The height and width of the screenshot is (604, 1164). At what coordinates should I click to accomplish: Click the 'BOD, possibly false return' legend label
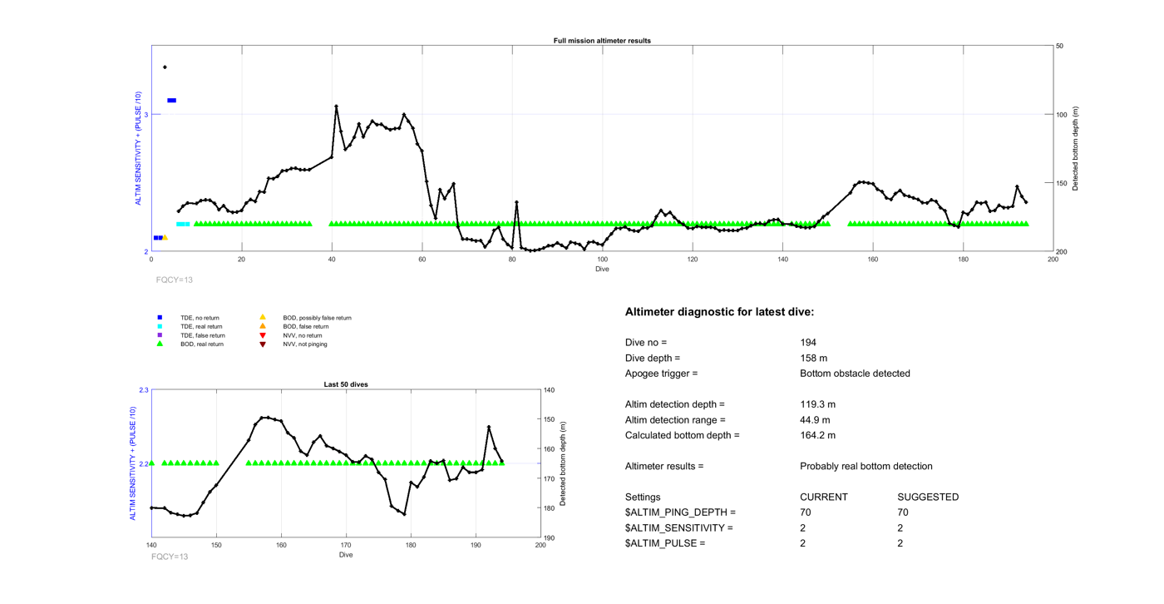coord(317,318)
